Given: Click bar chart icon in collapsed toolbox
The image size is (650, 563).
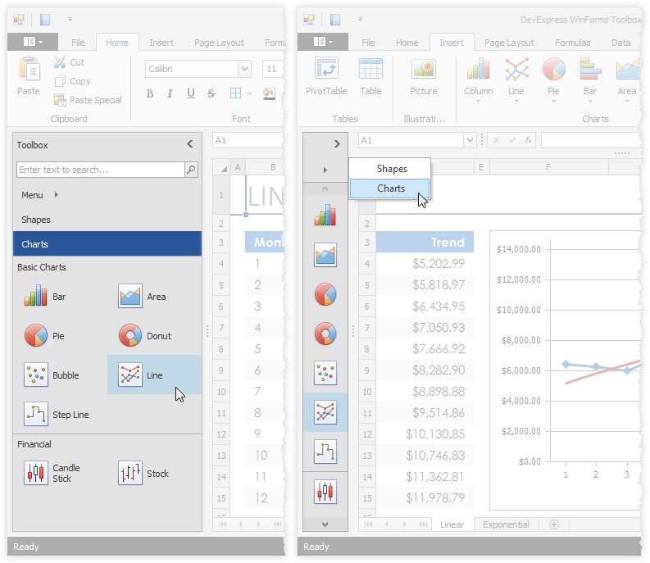Looking at the screenshot, I should 325,216.
